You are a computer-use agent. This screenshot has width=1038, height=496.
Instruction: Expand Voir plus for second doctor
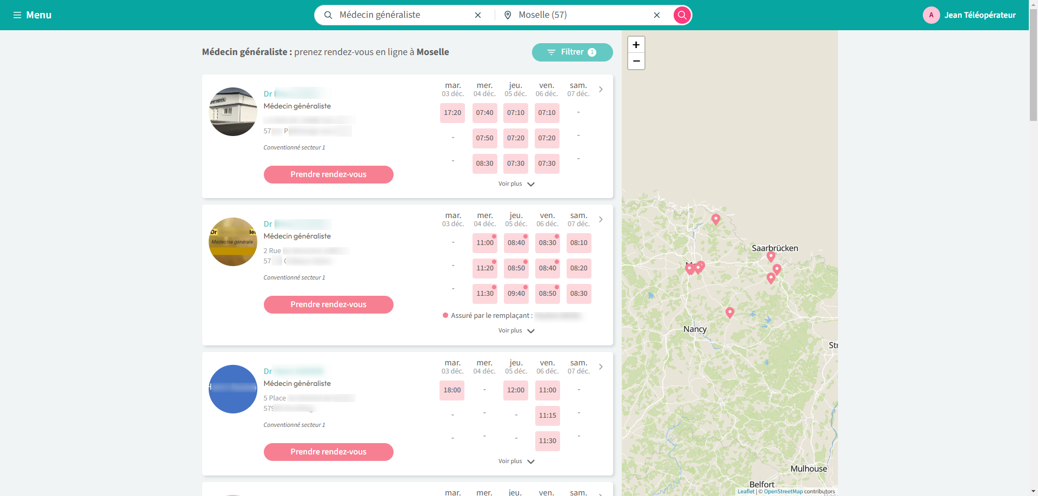516,331
